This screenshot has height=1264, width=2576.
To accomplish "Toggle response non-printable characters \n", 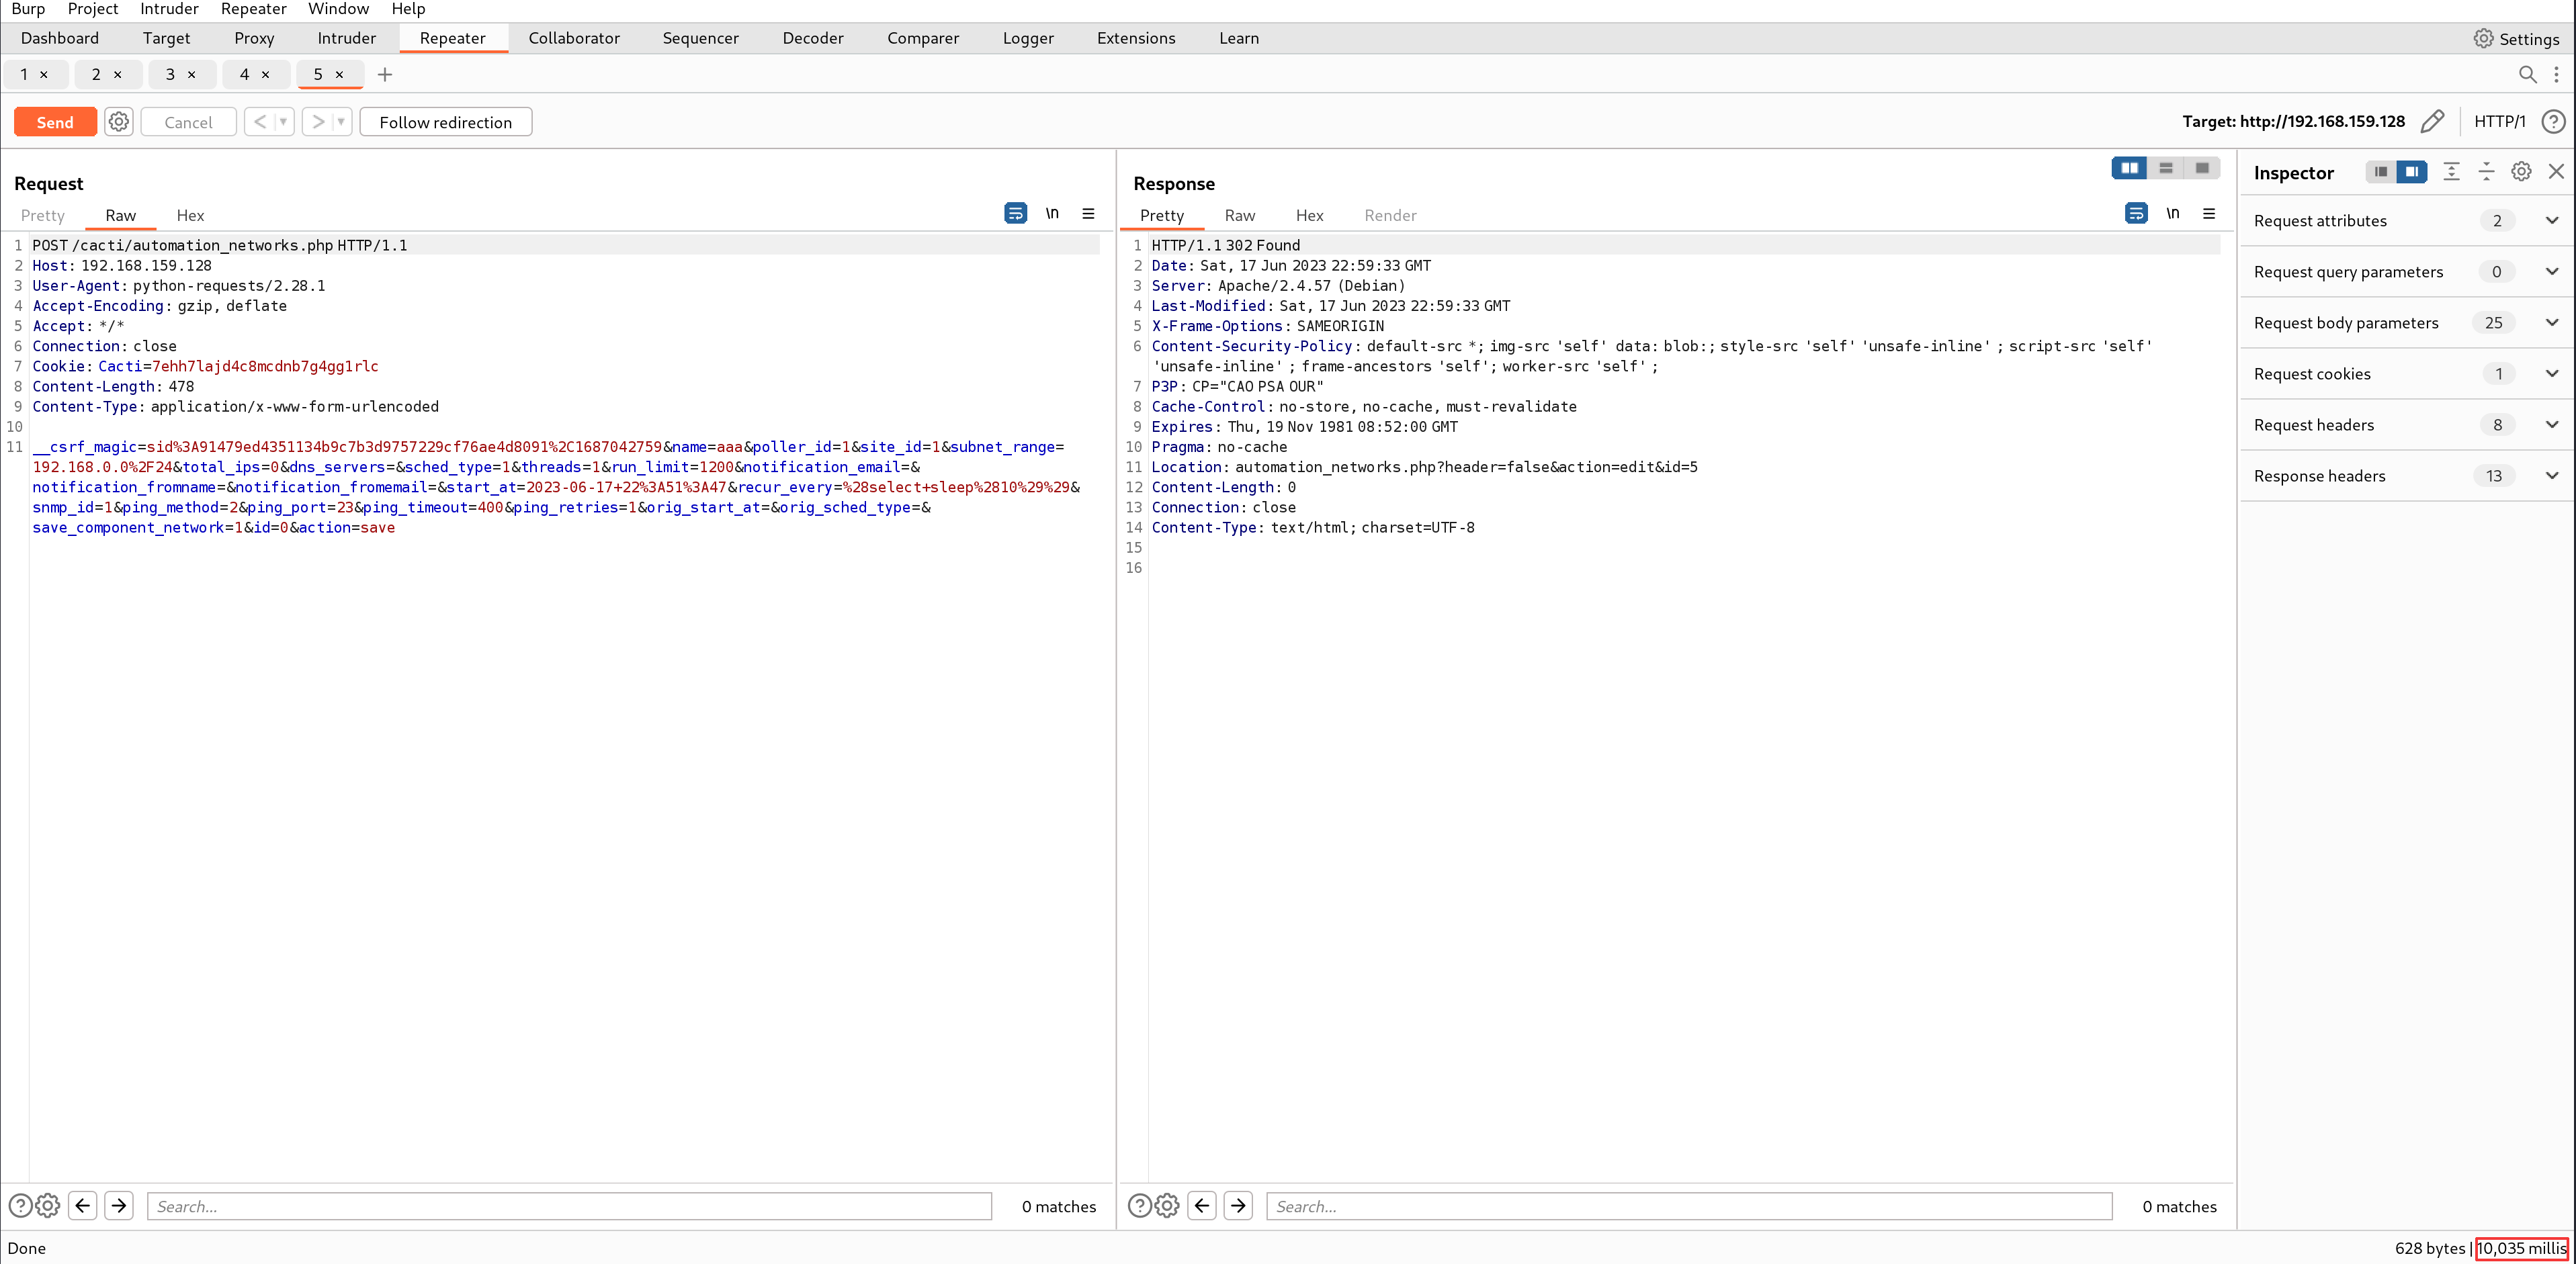I will click(x=2173, y=213).
